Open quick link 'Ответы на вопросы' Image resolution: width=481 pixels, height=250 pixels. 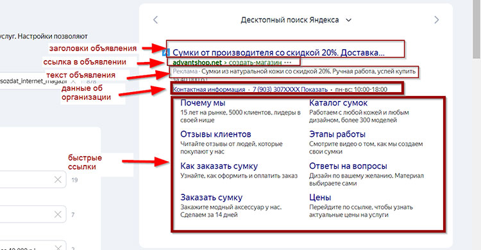pyautogui.click(x=348, y=166)
